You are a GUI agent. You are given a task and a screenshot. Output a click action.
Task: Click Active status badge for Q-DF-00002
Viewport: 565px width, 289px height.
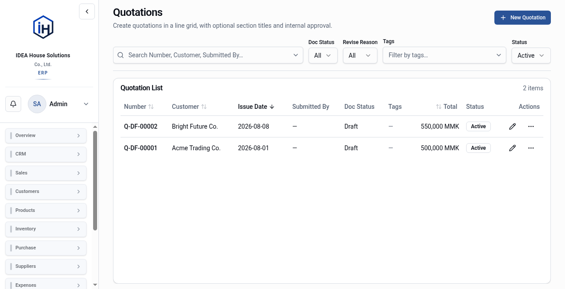478,126
